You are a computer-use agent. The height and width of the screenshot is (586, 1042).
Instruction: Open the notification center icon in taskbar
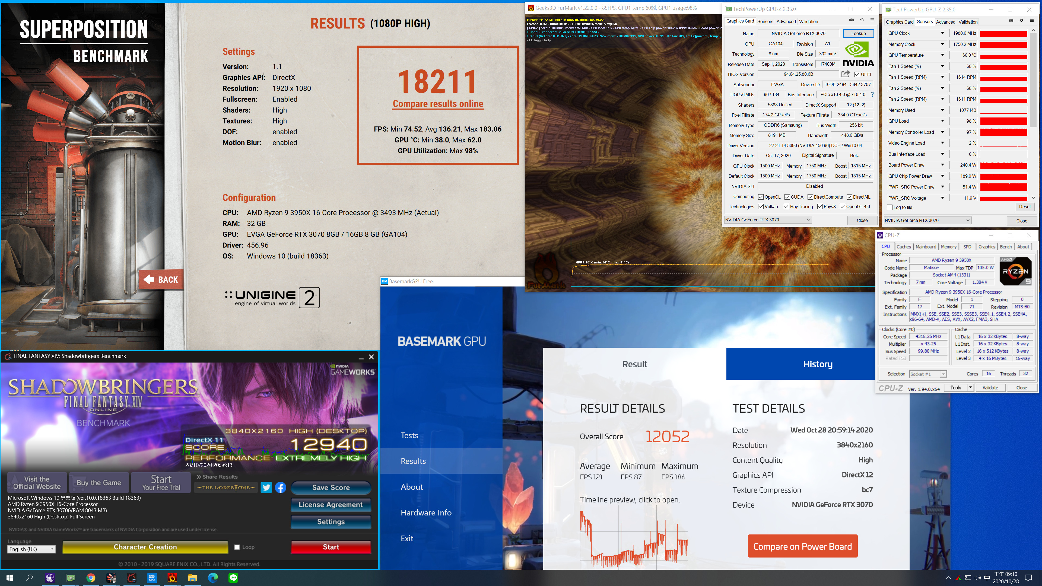[1029, 578]
